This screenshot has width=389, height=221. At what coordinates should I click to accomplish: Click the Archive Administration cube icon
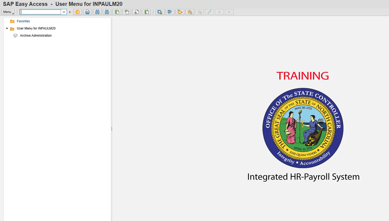pyautogui.click(x=15, y=36)
